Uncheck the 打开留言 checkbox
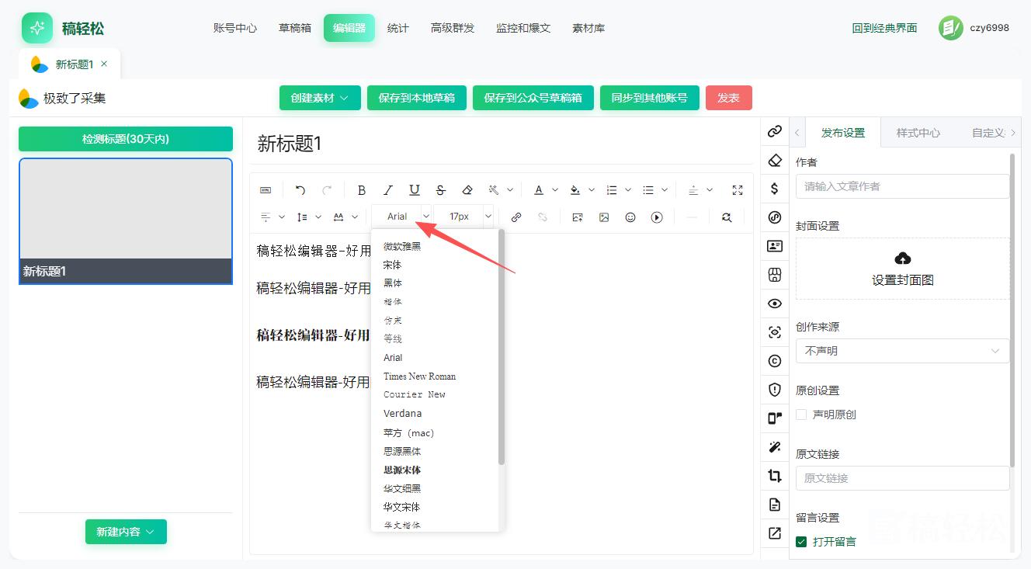Image resolution: width=1031 pixels, height=569 pixels. pyautogui.click(x=801, y=542)
